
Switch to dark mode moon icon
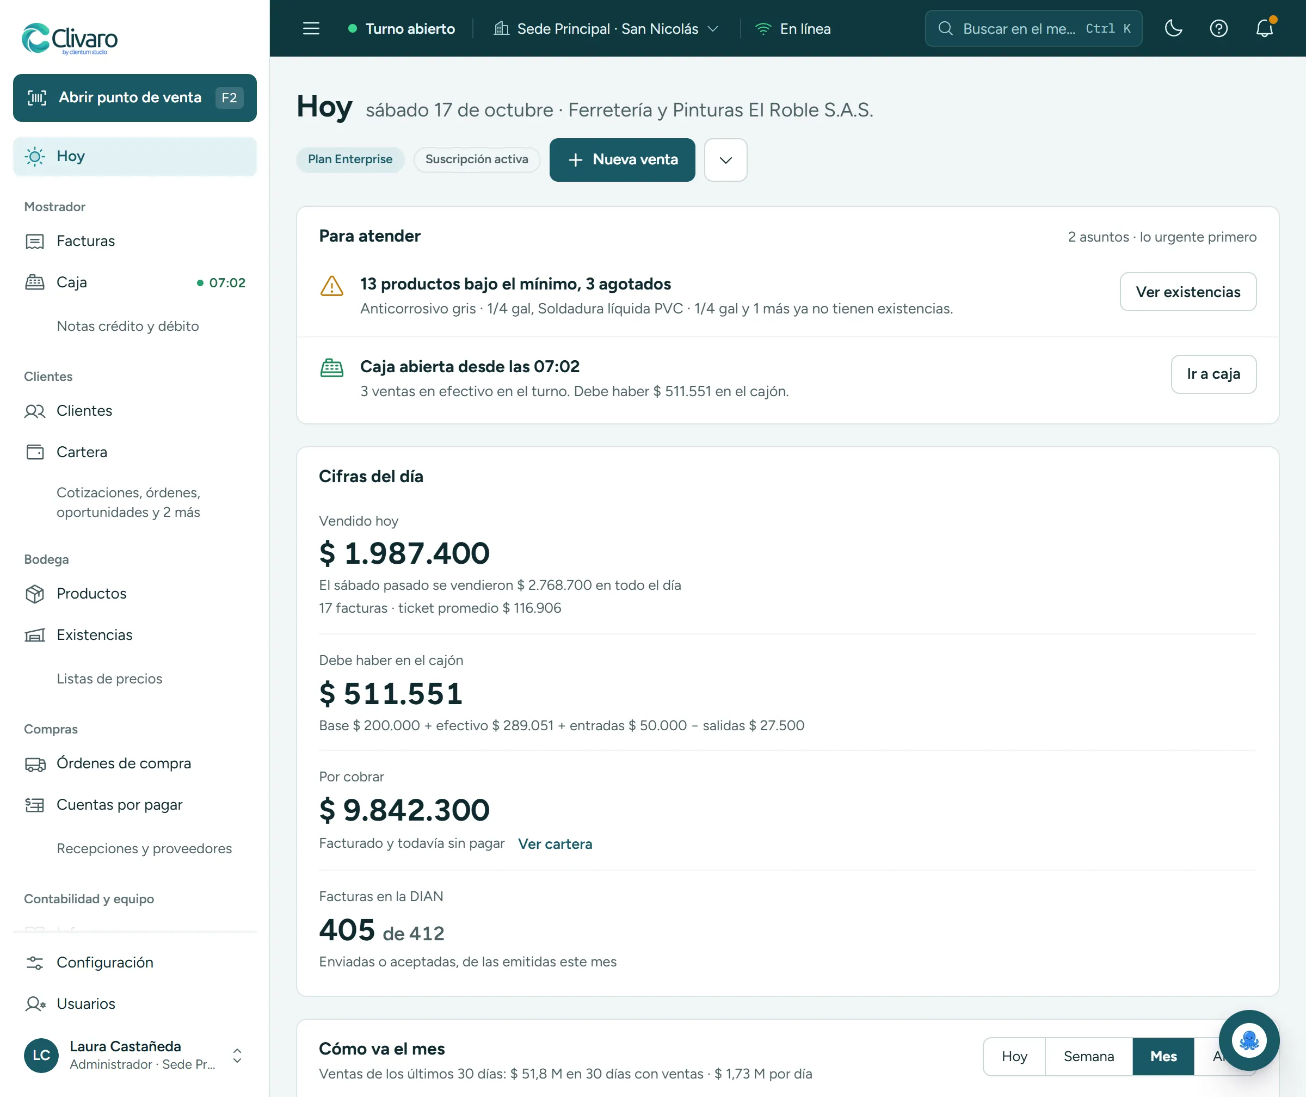tap(1173, 29)
